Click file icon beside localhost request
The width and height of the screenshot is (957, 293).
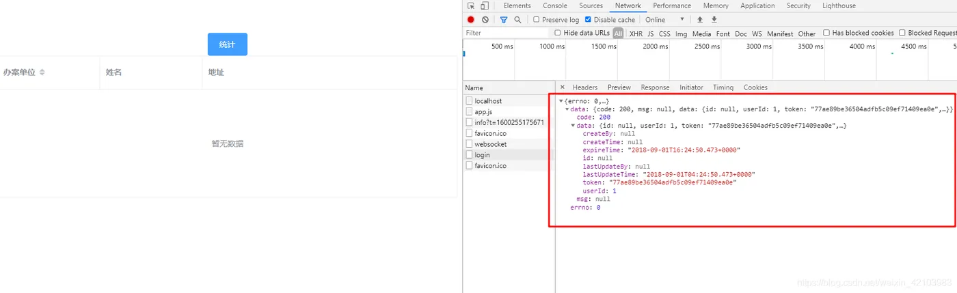tap(469, 100)
